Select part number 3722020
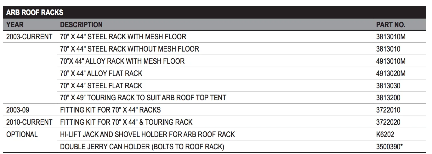The height and width of the screenshot is (154, 432). coord(388,122)
